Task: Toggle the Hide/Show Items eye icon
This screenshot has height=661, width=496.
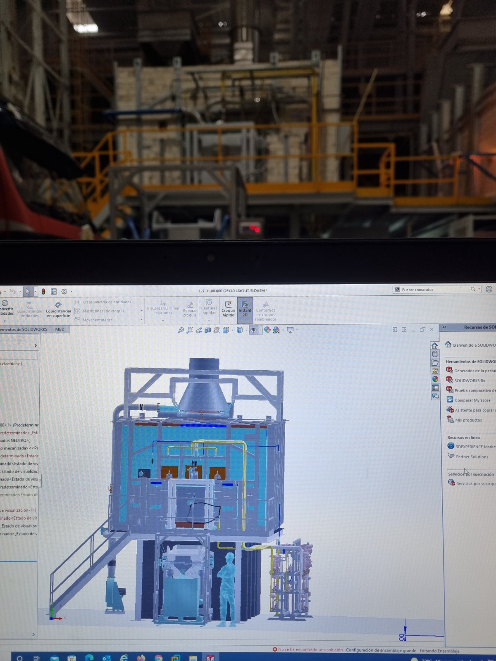Action: 253,330
